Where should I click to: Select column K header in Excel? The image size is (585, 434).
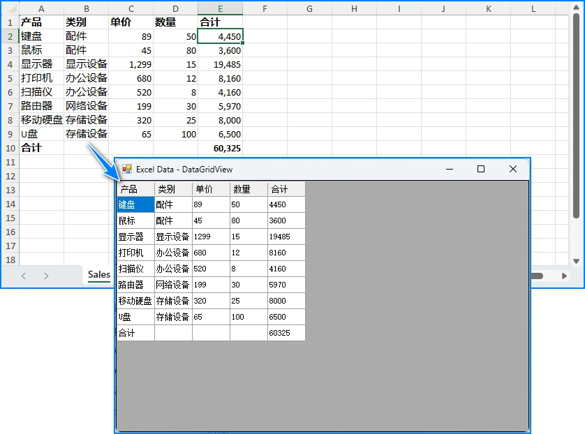pyautogui.click(x=489, y=9)
